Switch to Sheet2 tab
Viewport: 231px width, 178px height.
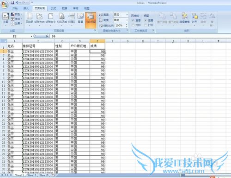point(32,175)
